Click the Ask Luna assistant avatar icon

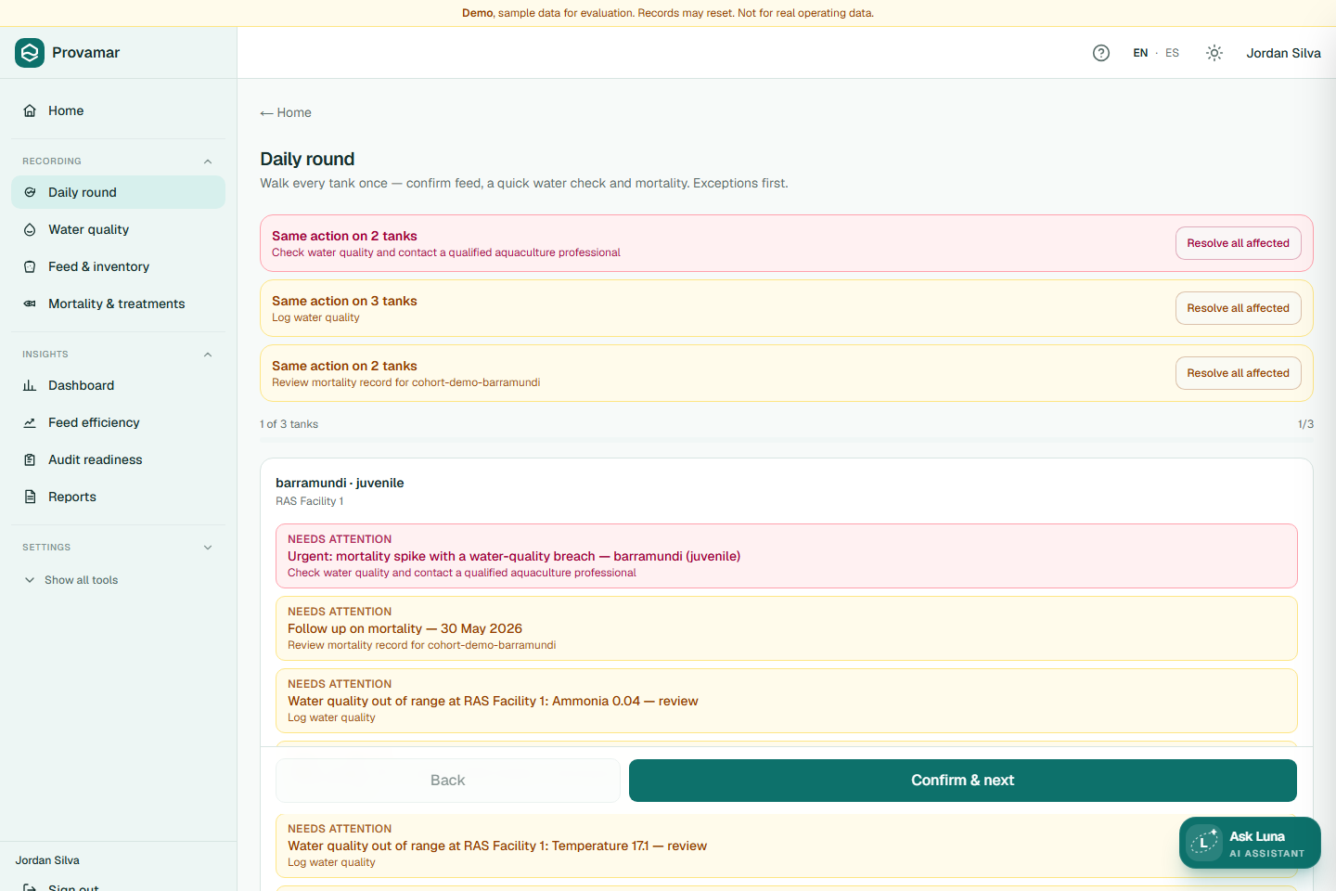click(1204, 843)
